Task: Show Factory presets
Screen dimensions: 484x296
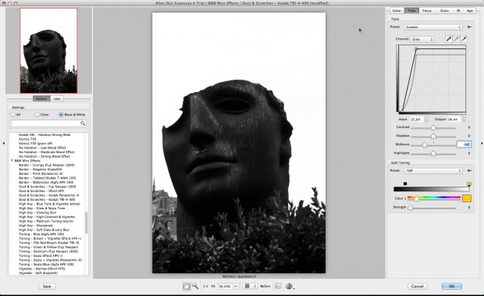Action: 41,98
